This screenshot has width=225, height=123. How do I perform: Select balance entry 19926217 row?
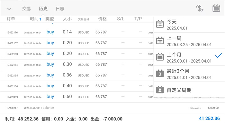113,108
